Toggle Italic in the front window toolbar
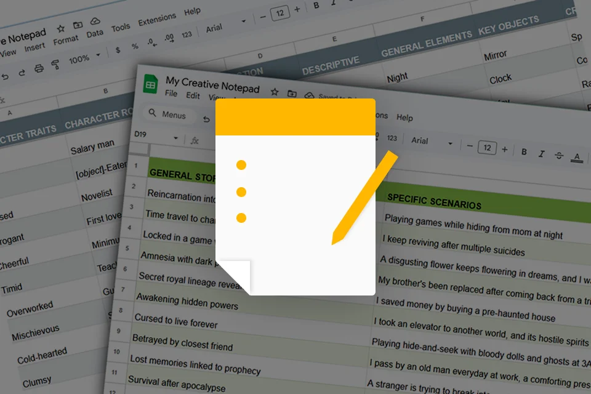Screen dimensions: 591x394 (541, 153)
